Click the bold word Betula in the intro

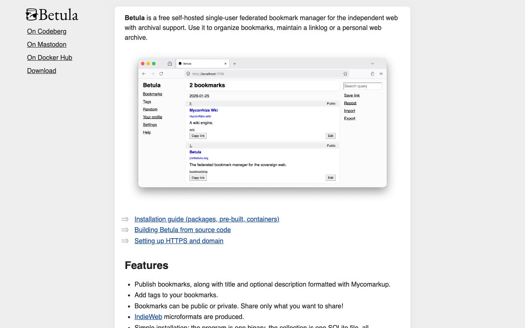tap(135, 18)
